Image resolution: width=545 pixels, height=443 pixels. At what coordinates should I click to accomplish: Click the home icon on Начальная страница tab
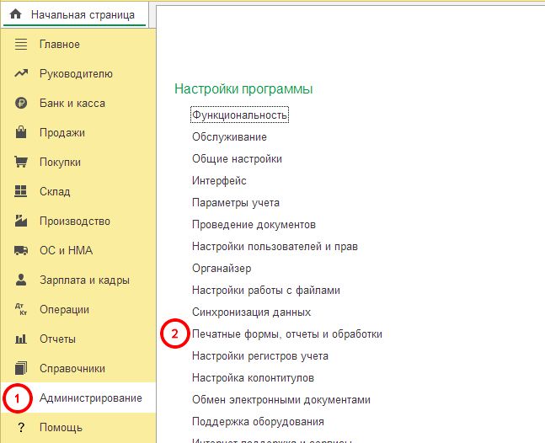(x=16, y=14)
